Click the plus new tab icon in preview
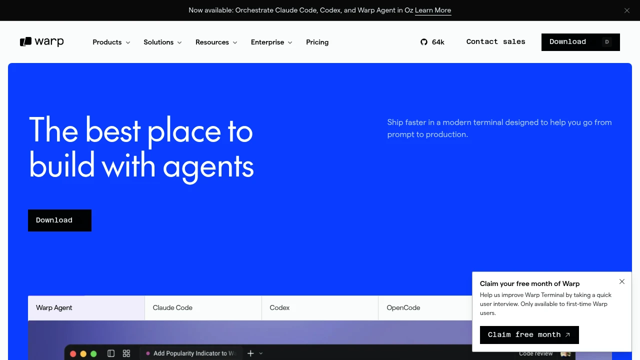This screenshot has height=360, width=640. tap(250, 353)
